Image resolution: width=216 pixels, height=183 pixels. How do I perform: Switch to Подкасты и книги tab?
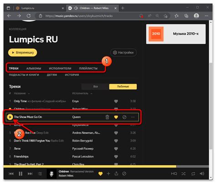[x=24, y=75]
